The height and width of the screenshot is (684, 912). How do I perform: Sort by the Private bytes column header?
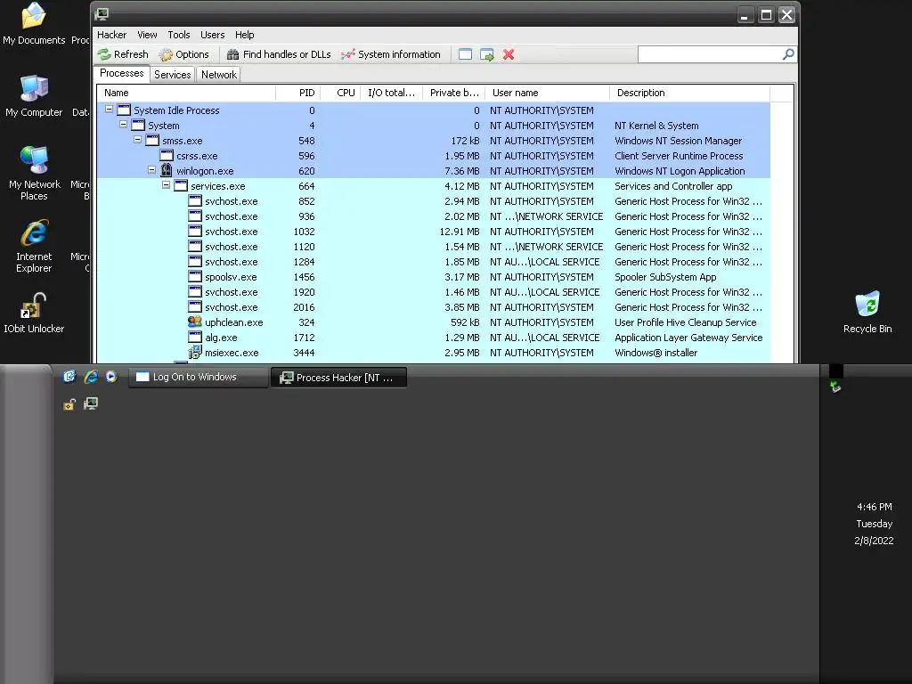point(453,93)
